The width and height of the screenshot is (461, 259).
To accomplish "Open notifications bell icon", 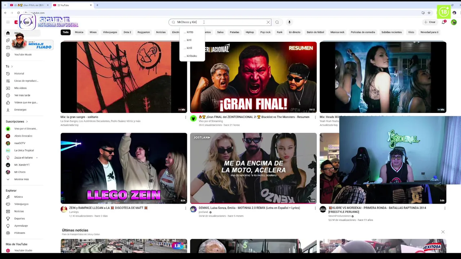I will point(444,22).
